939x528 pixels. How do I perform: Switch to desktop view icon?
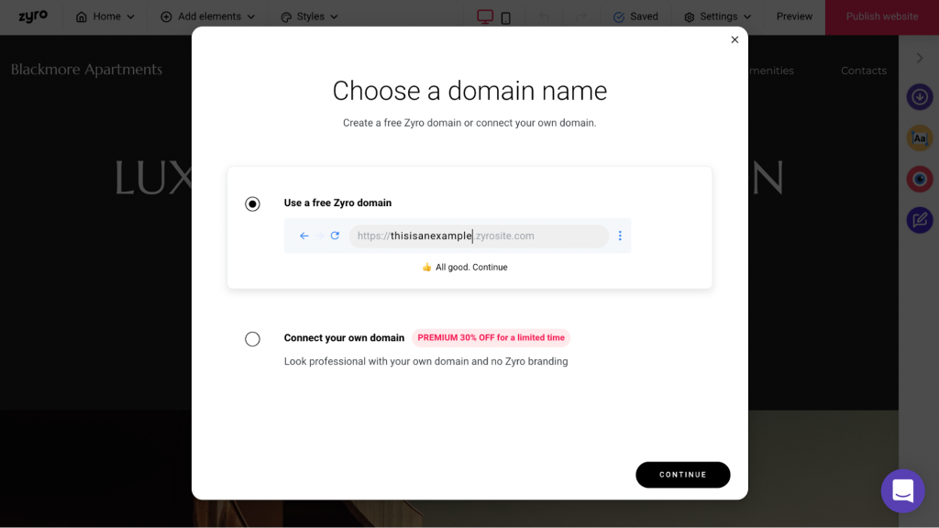click(x=485, y=16)
